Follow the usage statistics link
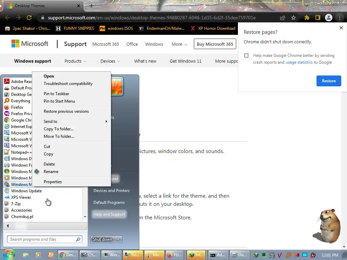 coord(299,62)
